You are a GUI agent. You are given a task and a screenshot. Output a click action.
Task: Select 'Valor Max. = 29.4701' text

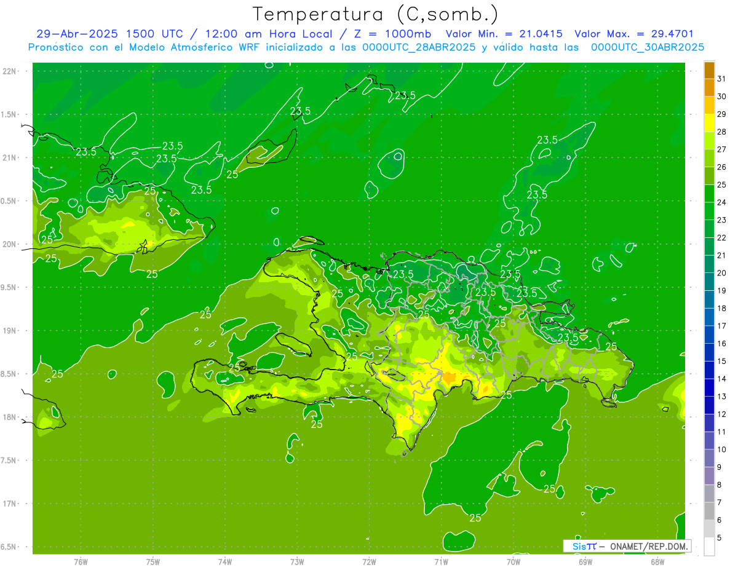pos(633,34)
